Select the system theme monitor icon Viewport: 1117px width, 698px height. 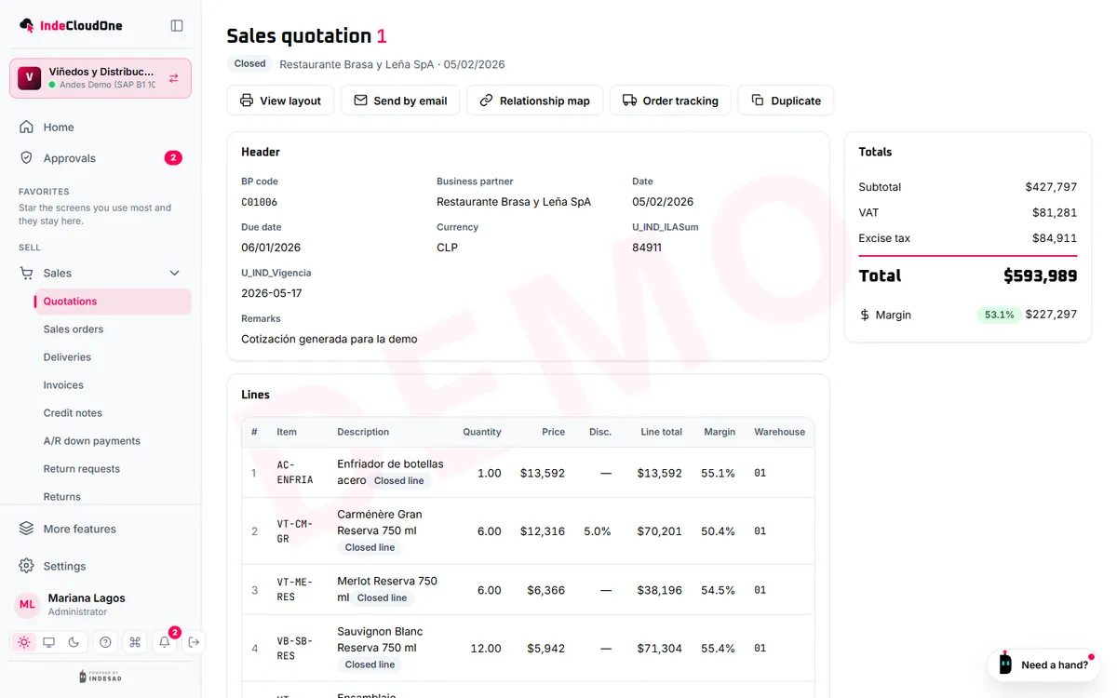click(x=49, y=642)
